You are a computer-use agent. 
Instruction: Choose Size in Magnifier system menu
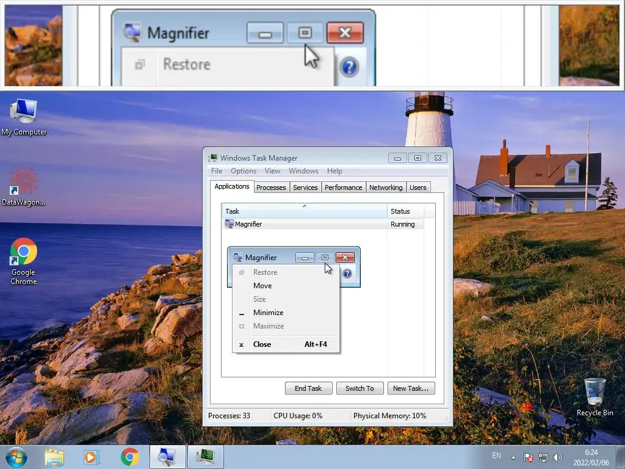pos(286,299)
